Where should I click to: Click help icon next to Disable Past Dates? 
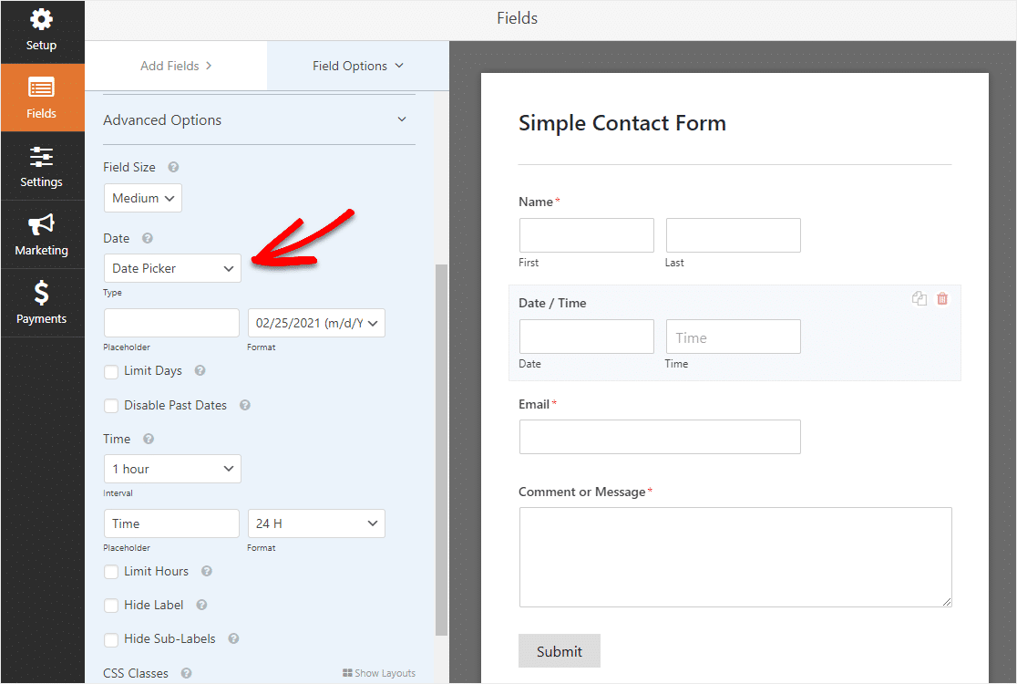(x=245, y=406)
